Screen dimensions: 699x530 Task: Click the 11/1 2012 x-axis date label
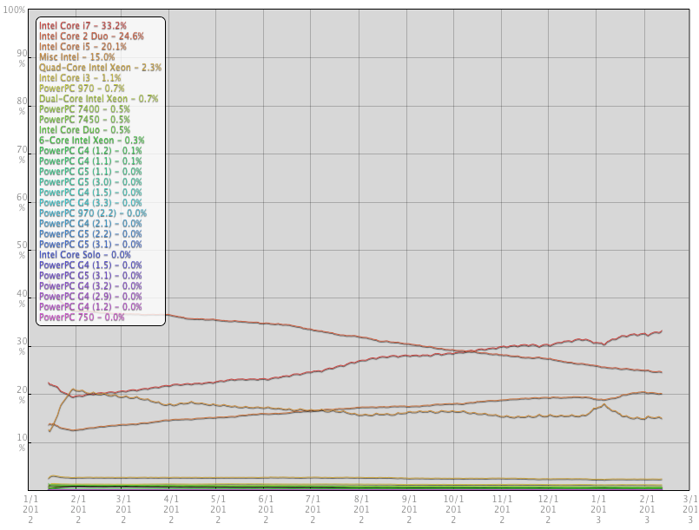tap(502, 509)
